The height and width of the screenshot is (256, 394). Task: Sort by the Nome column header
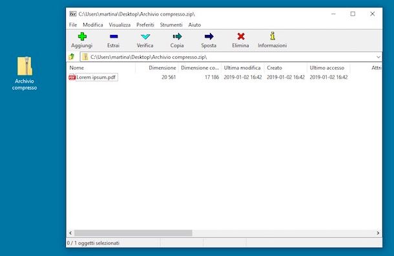pos(101,68)
